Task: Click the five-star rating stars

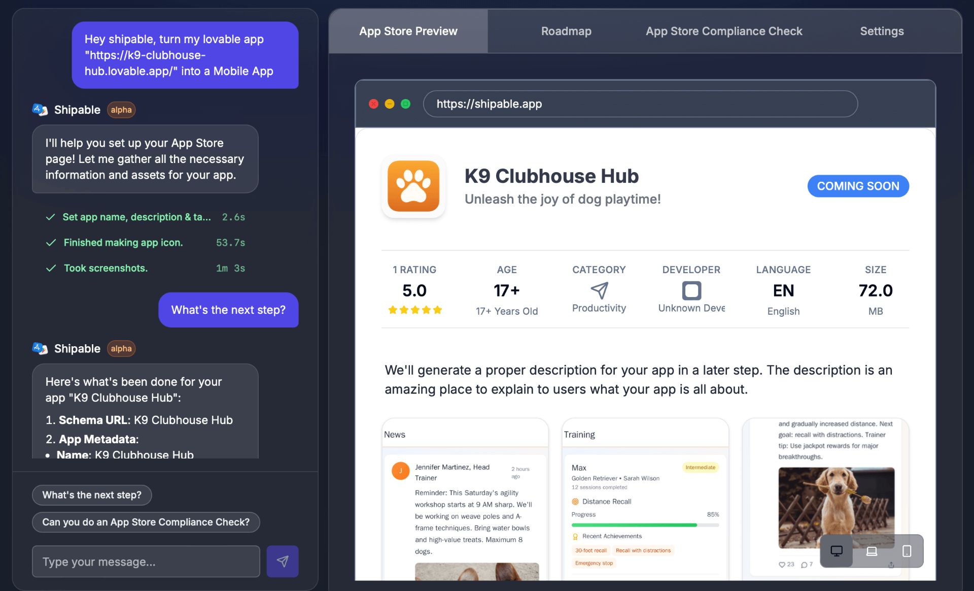Action: 414,310
